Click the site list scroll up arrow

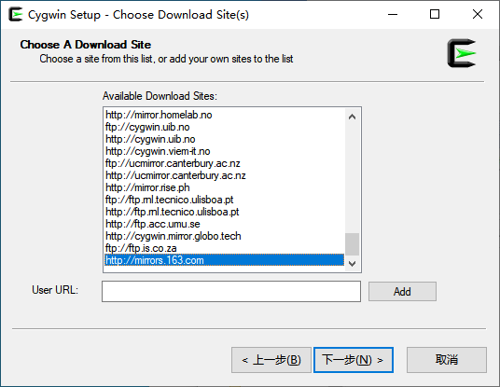coord(352,117)
